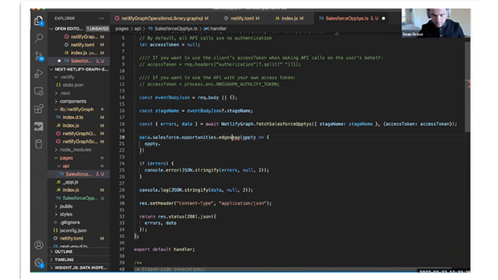Open the Manage gear icon
The image size is (498, 280).
click(39, 263)
